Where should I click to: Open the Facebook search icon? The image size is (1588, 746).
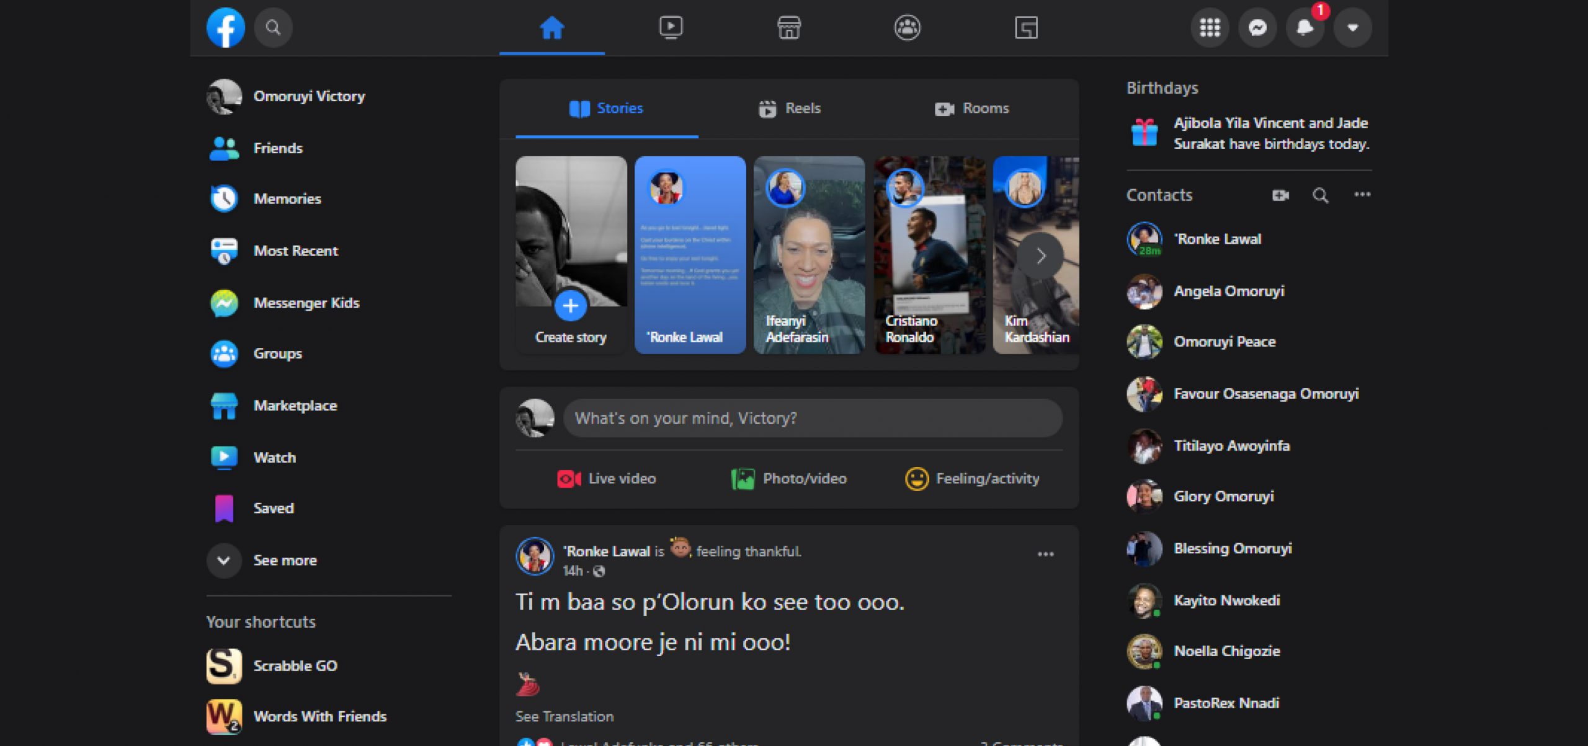273,27
